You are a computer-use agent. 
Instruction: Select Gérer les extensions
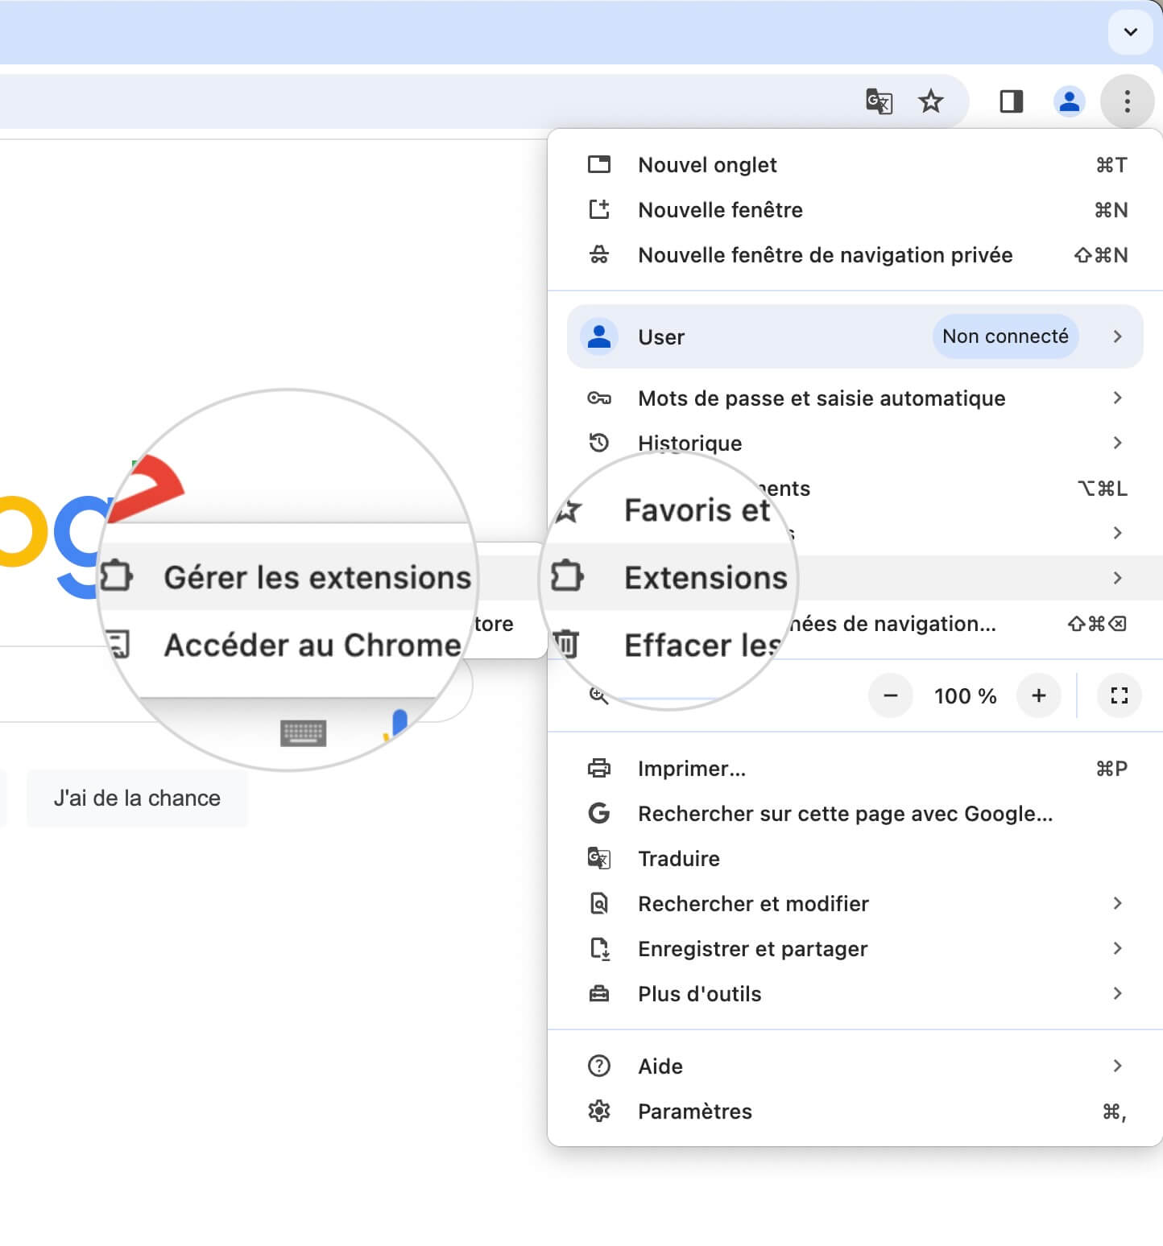click(x=317, y=577)
